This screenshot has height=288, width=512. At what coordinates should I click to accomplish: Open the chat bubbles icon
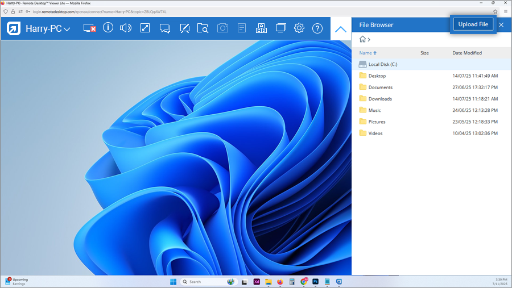165,28
